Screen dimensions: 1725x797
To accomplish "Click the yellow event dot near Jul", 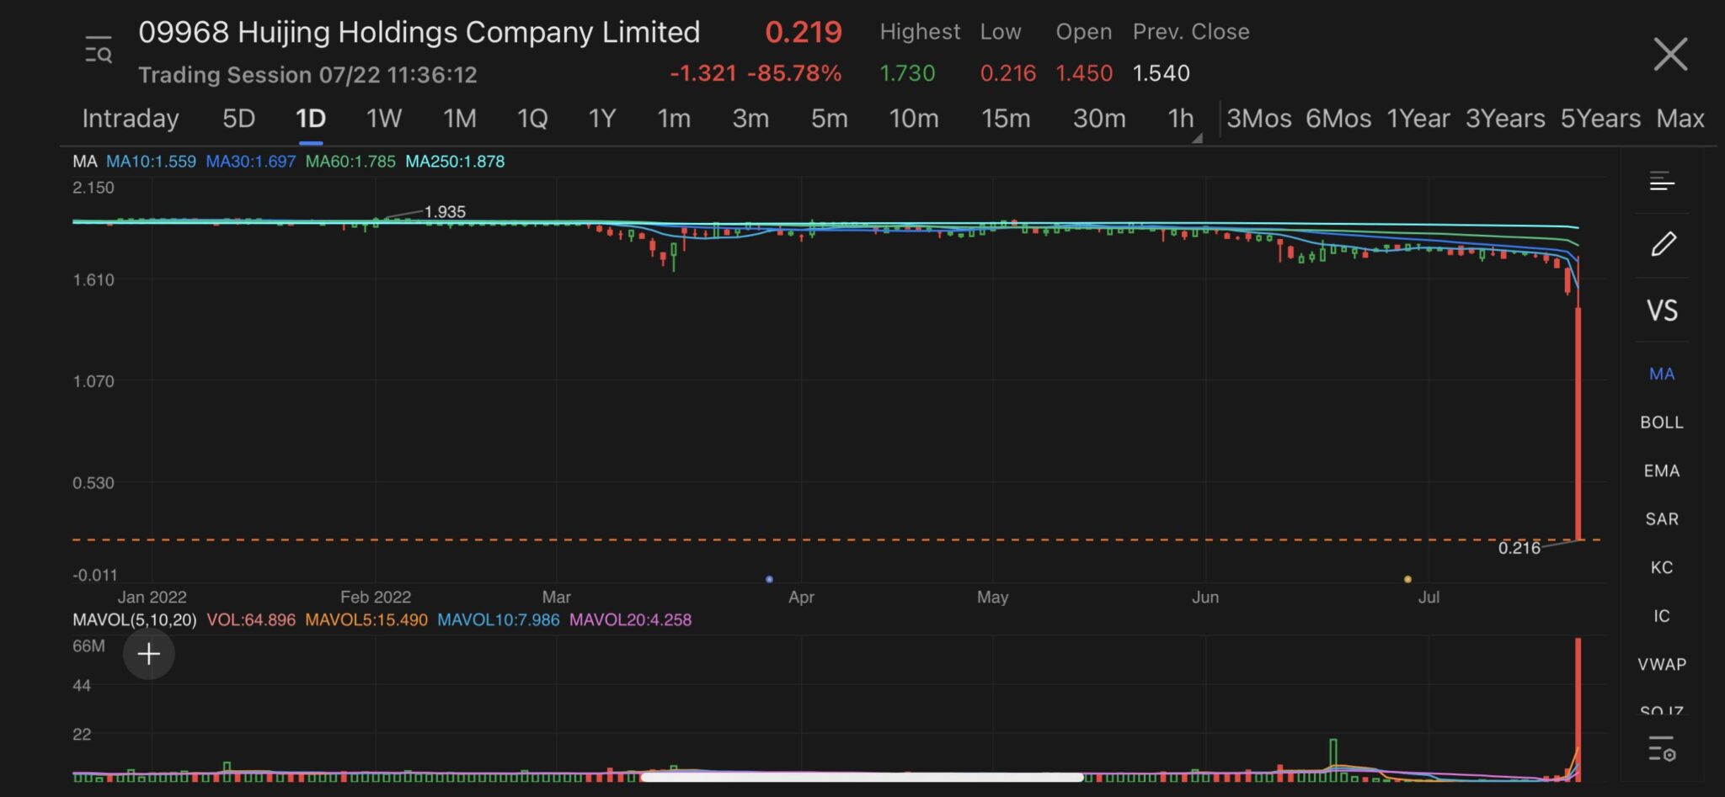I will [1407, 579].
